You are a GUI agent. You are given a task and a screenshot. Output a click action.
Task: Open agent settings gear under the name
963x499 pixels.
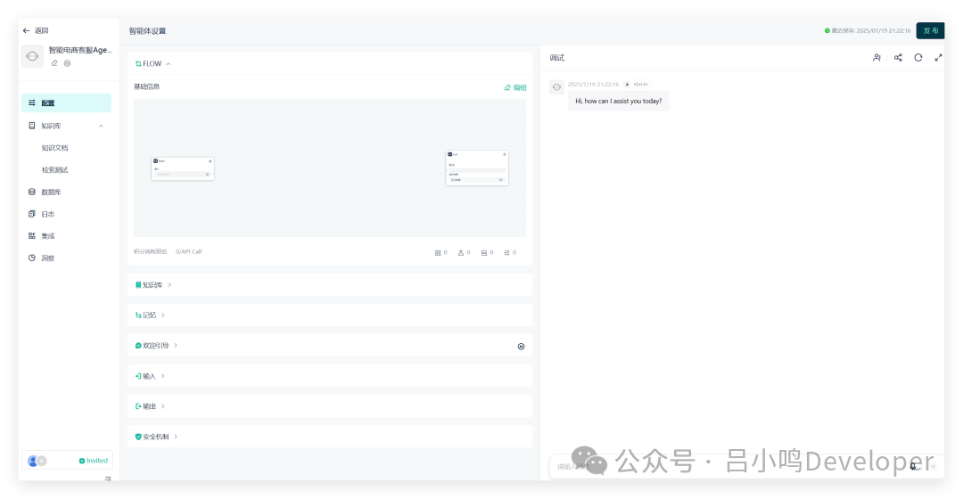68,63
